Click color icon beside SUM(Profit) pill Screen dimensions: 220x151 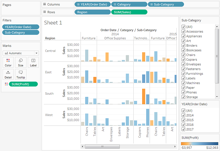pos(6,84)
